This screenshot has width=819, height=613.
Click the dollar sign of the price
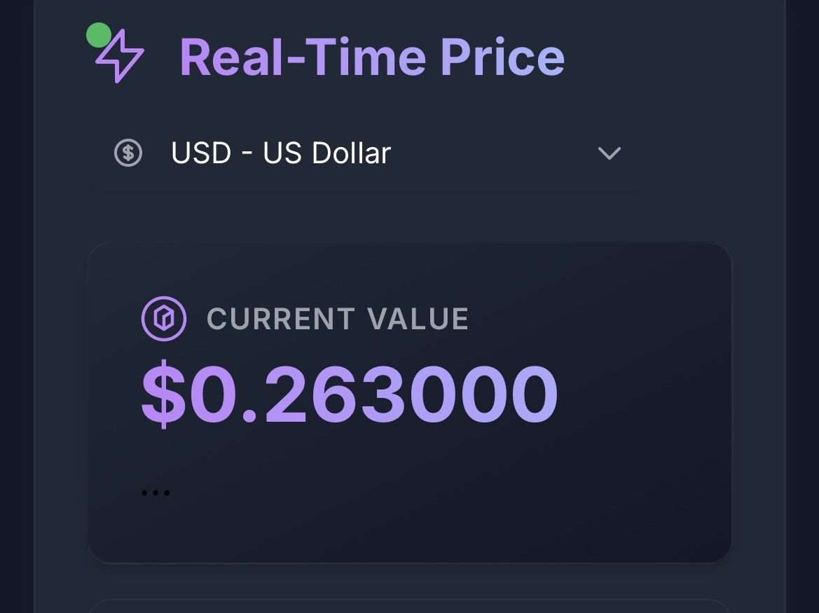pyautogui.click(x=165, y=394)
